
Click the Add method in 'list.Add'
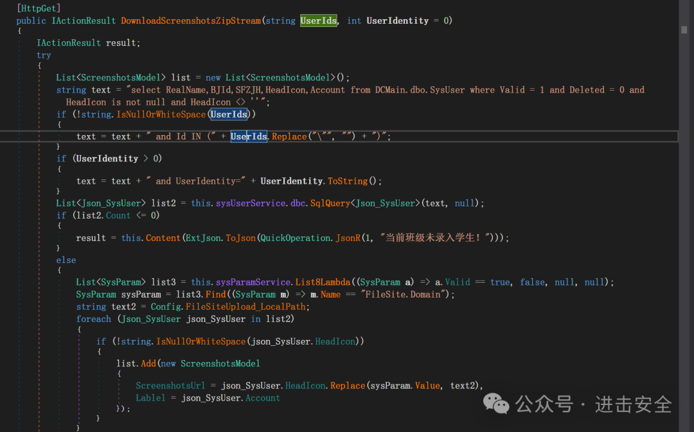point(148,364)
